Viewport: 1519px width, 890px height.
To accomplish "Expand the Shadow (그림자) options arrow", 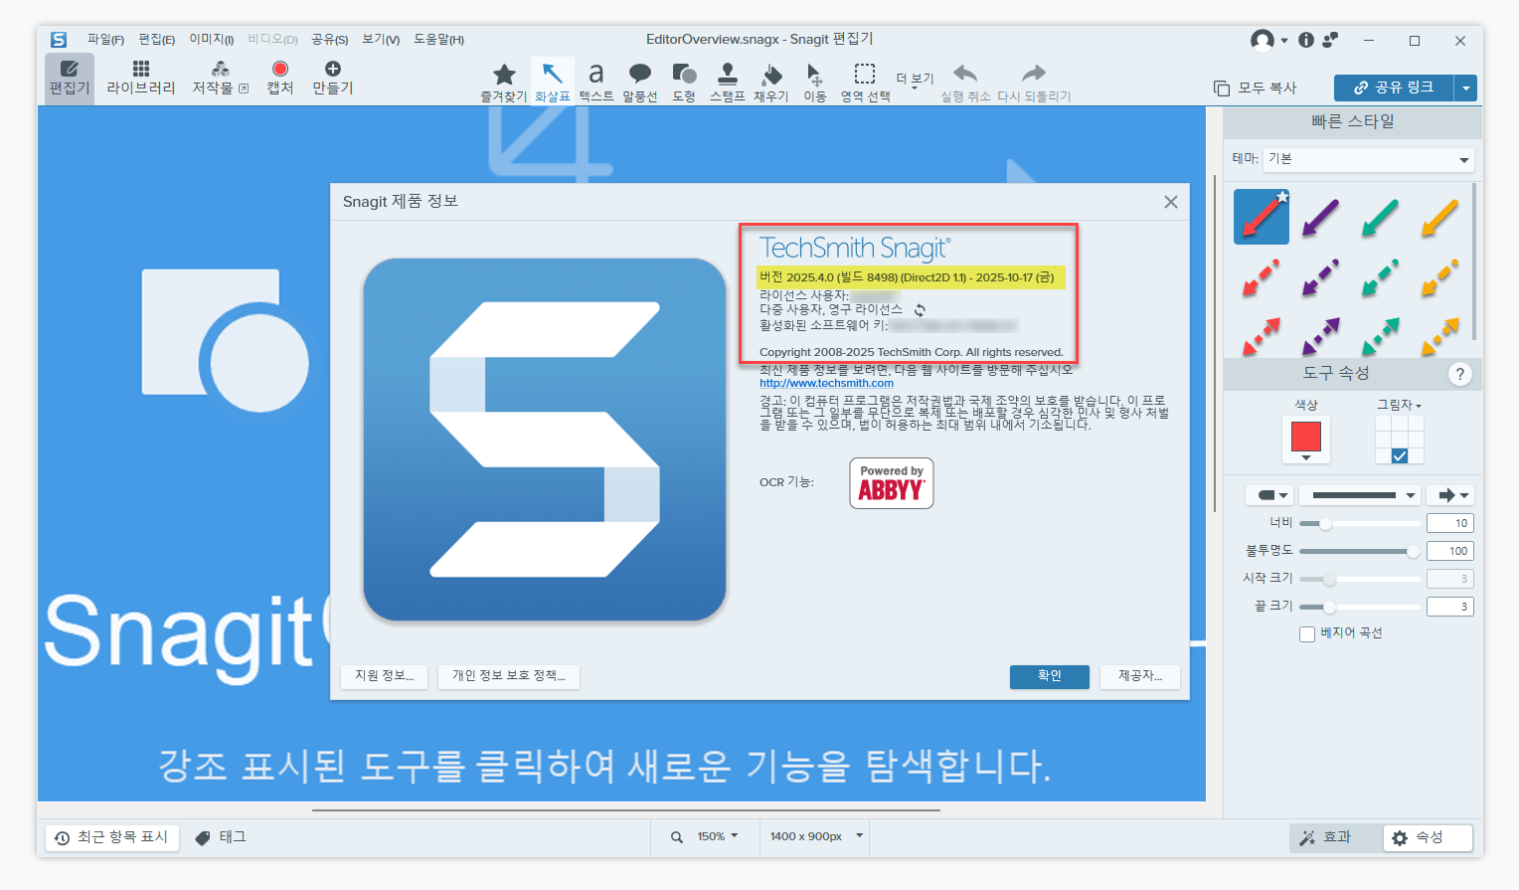I will point(1419,406).
